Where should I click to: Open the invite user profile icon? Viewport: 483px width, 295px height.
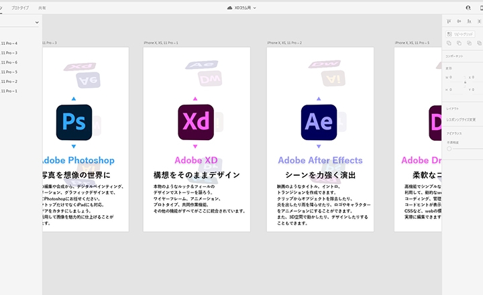click(x=468, y=7)
